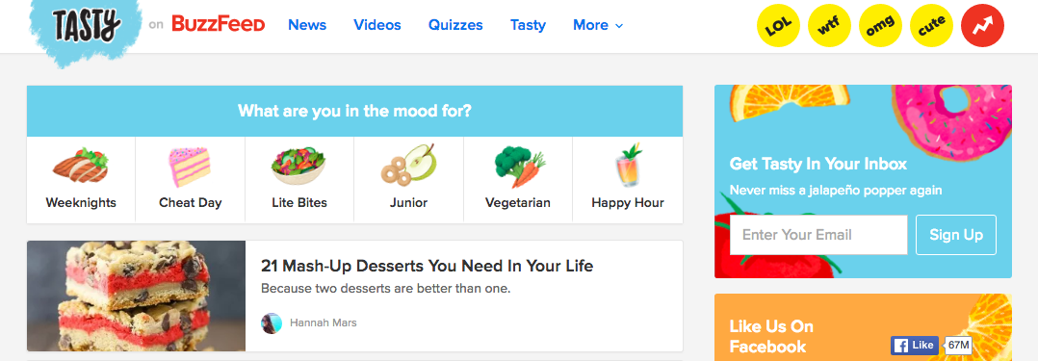1038x361 pixels.
Task: Pick the Lite Bites salad icon
Action: 299,167
